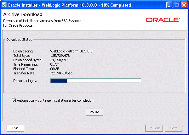Pause the archive download
Image resolution: width=189 pixels, height=135 pixels.
click(94, 112)
